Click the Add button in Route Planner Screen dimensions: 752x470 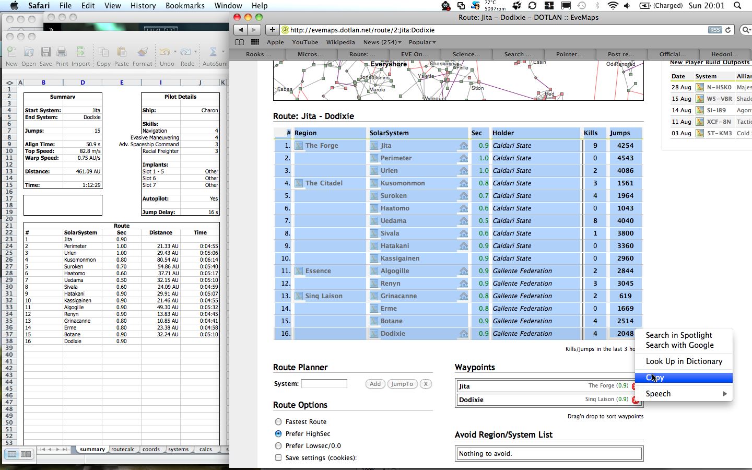[375, 384]
